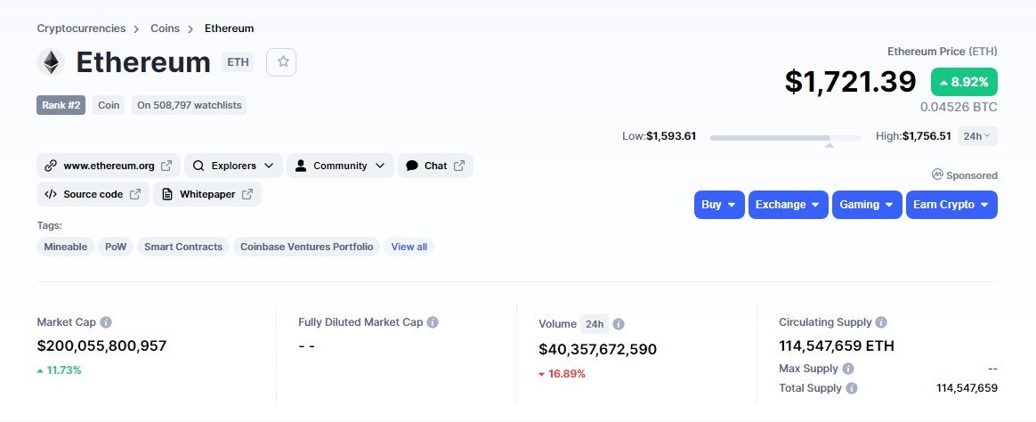1036x422 pixels.
Task: Click the 8.92% price change badge
Action: tap(964, 82)
